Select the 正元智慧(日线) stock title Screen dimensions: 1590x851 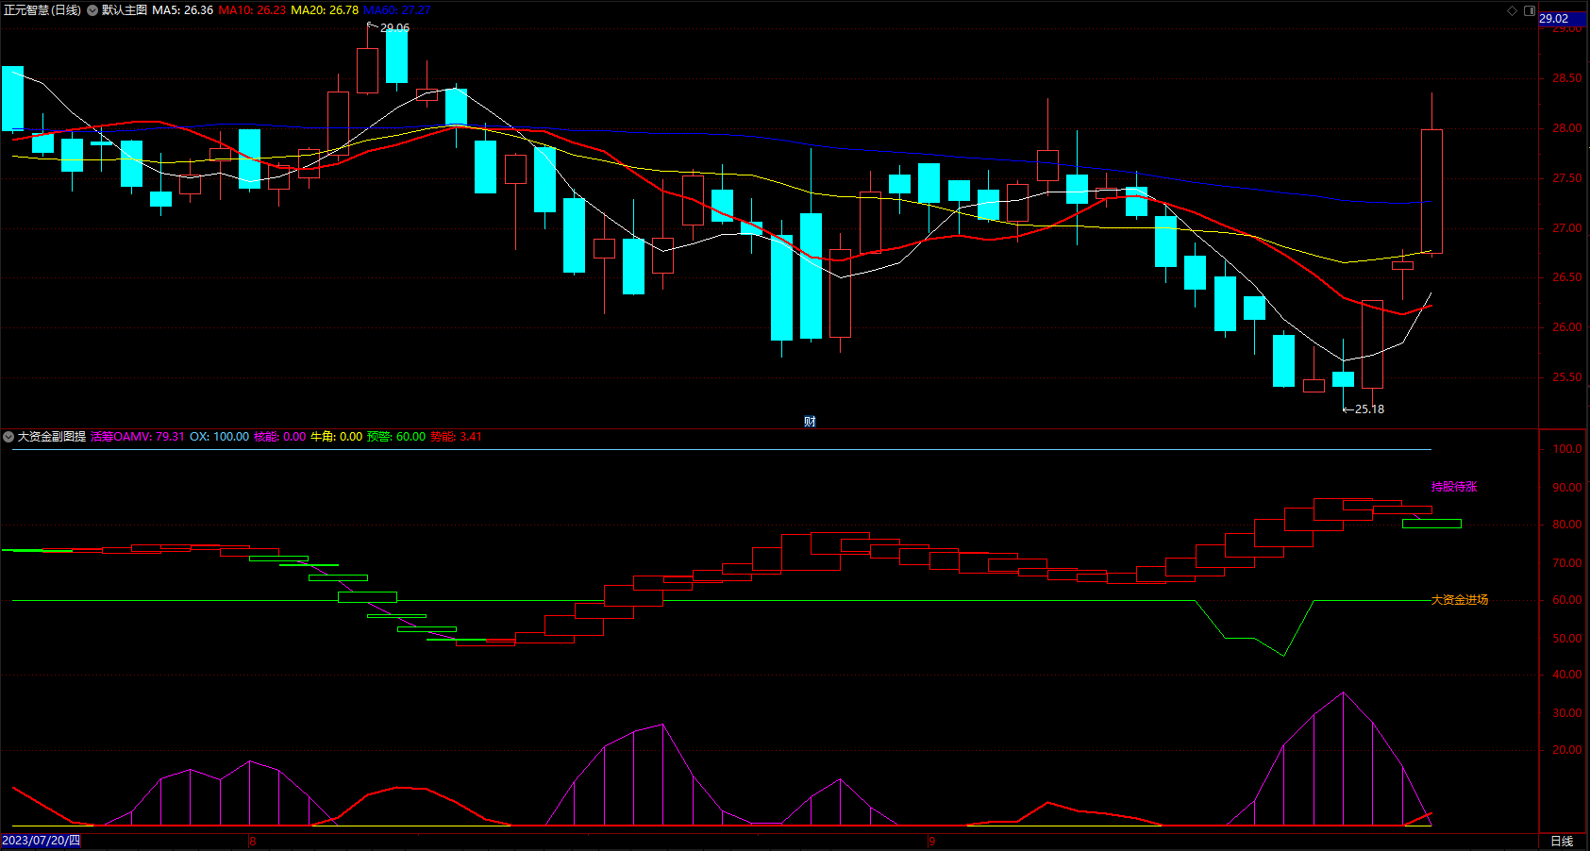coord(42,10)
